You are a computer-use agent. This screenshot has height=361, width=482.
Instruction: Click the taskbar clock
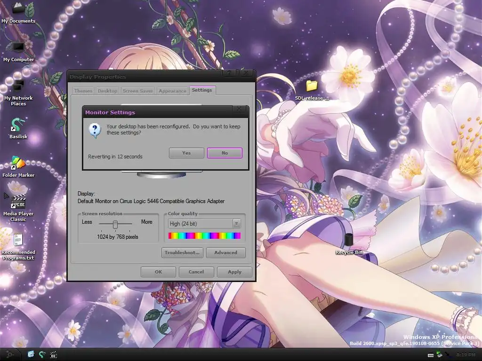coord(466,355)
